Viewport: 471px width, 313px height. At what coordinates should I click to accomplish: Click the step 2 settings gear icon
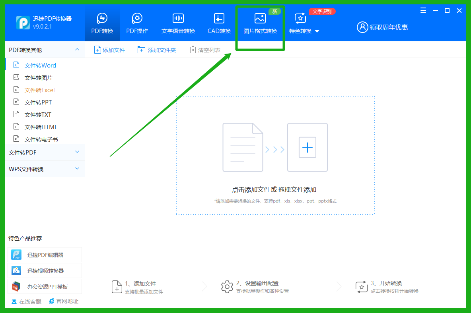(x=227, y=287)
